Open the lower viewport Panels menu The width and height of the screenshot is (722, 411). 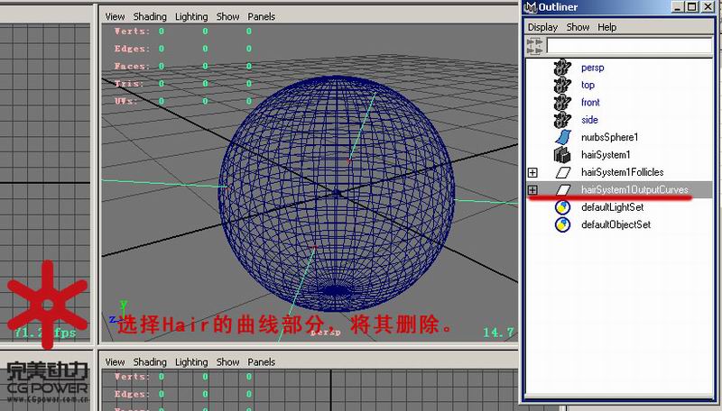tap(261, 362)
